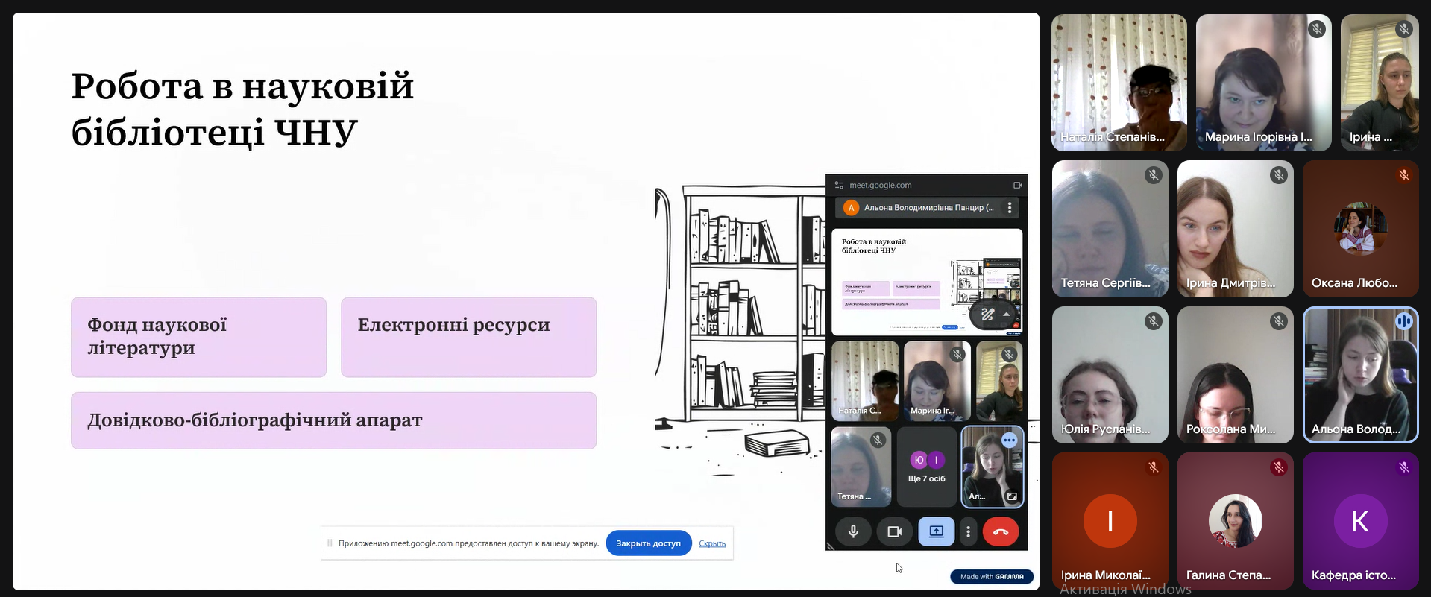Click the Наталія Степанів... participant video tile
Screen dimensions: 1431x597
click(1119, 83)
